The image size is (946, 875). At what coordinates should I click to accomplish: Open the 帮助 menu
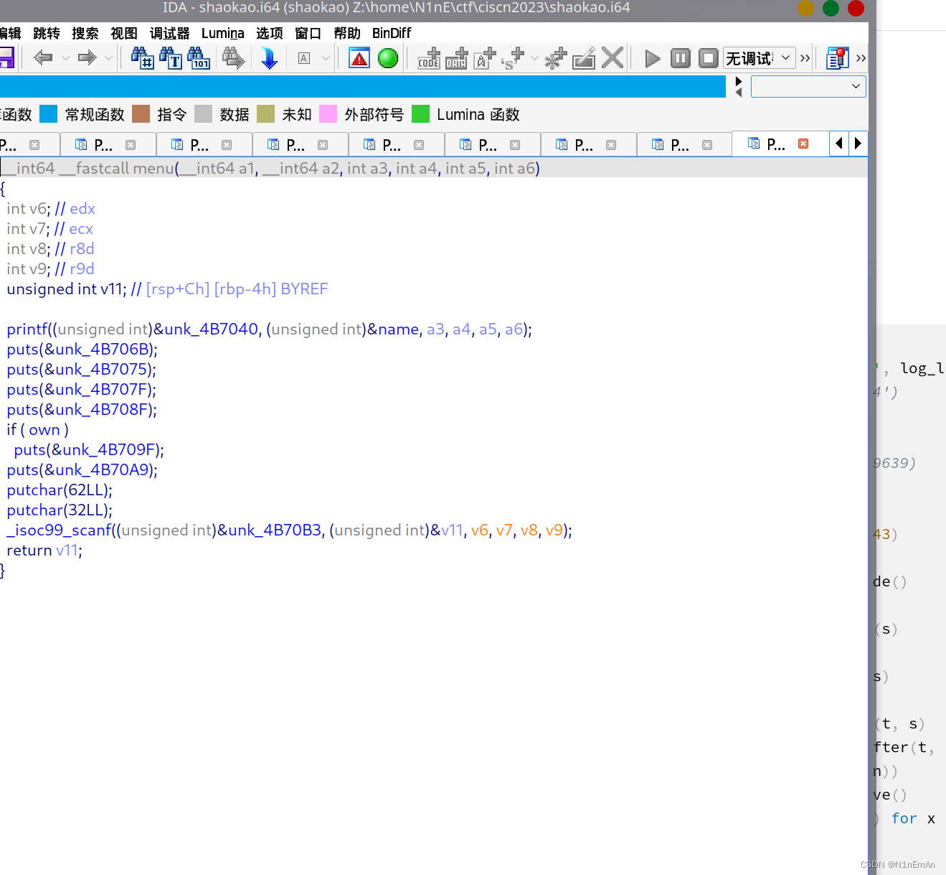coord(347,33)
